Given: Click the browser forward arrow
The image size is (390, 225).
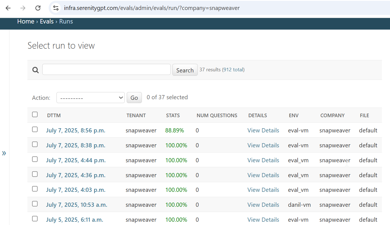Looking at the screenshot, I should coord(23,8).
